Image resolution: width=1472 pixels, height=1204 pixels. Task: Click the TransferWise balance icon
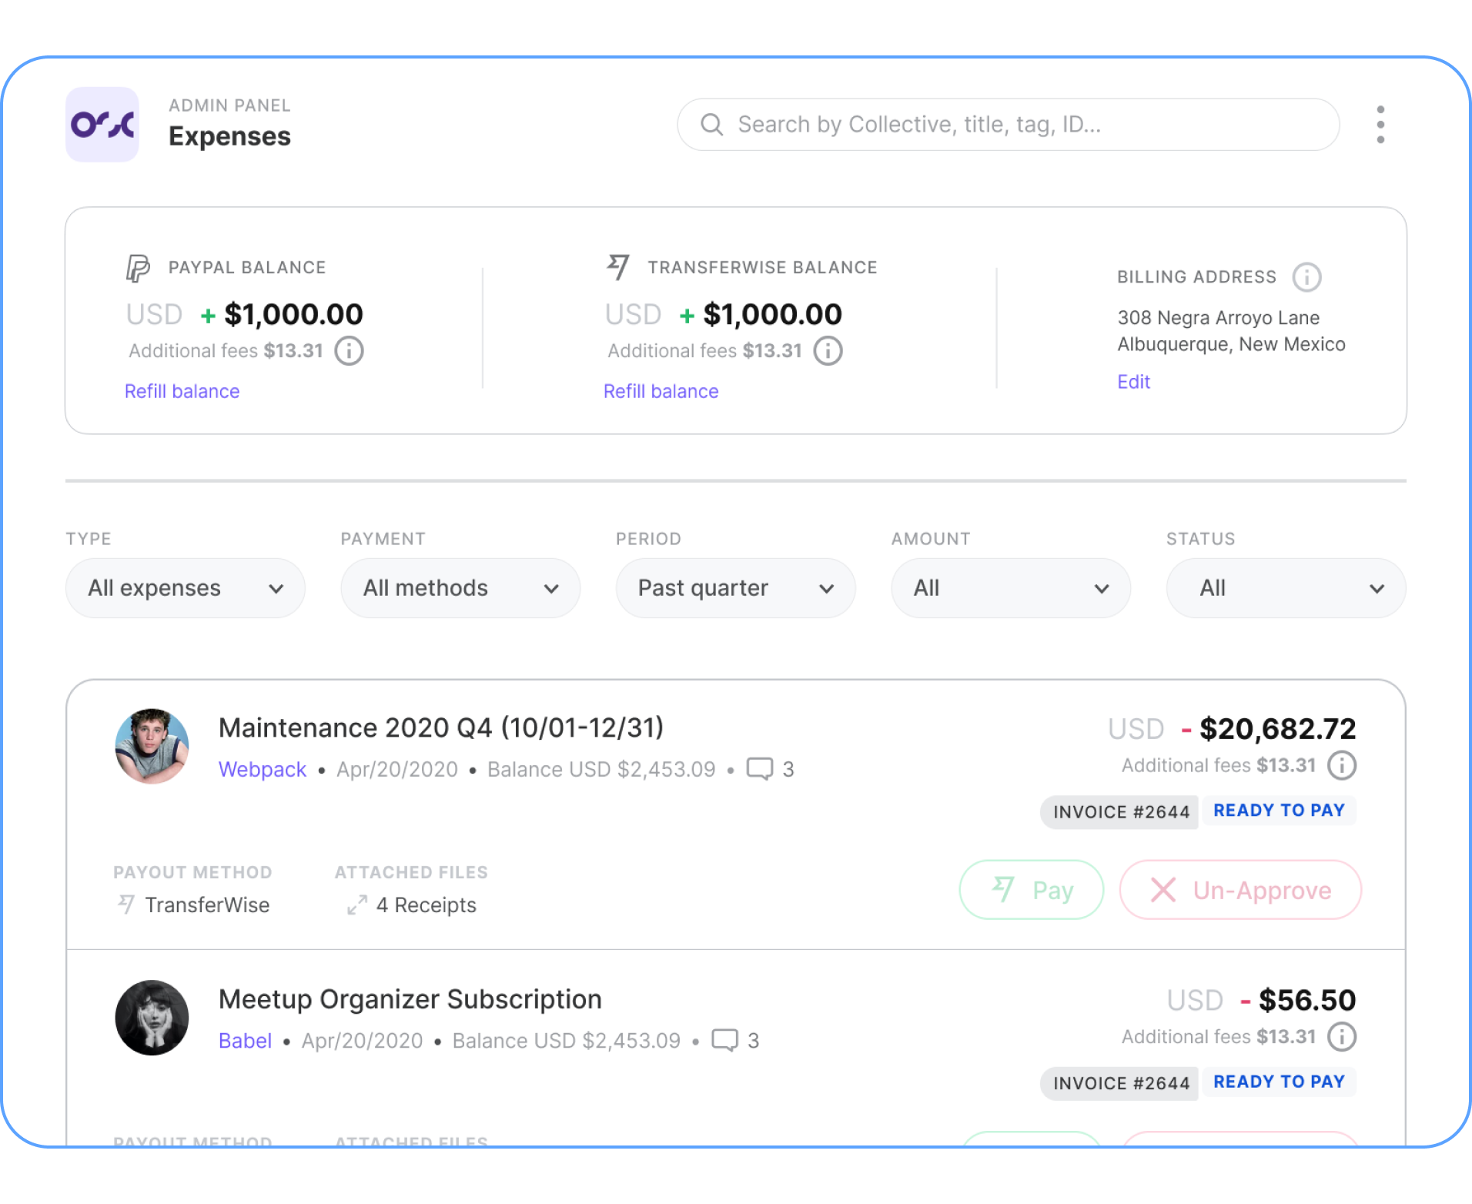[617, 266]
